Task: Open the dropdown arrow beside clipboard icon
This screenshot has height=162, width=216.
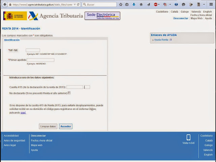Action: [x=204, y=4]
